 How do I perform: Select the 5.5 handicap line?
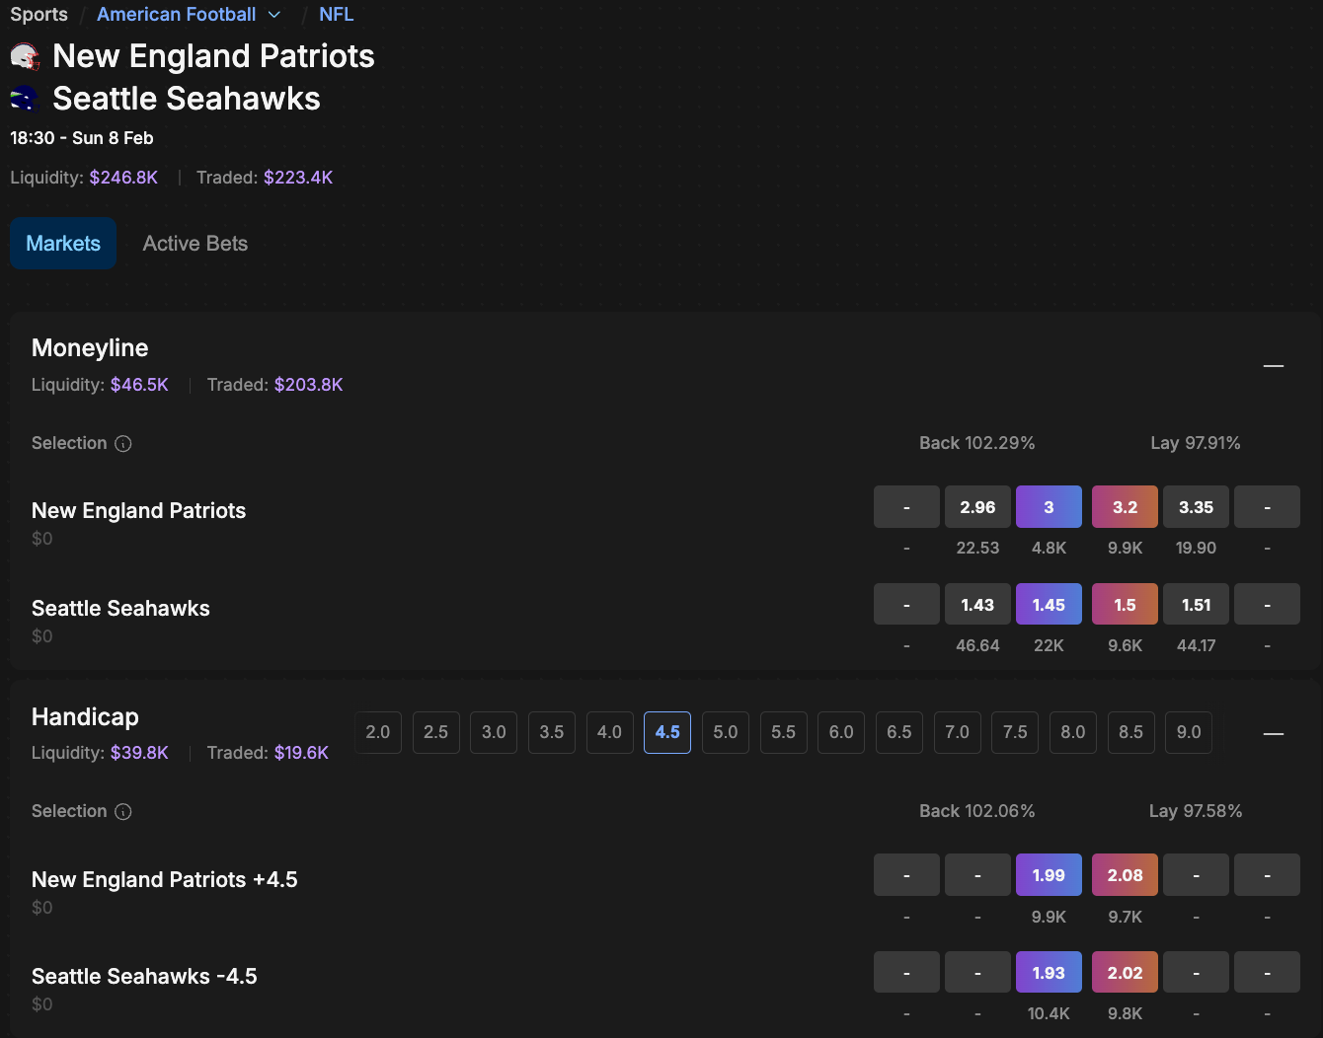point(784,732)
